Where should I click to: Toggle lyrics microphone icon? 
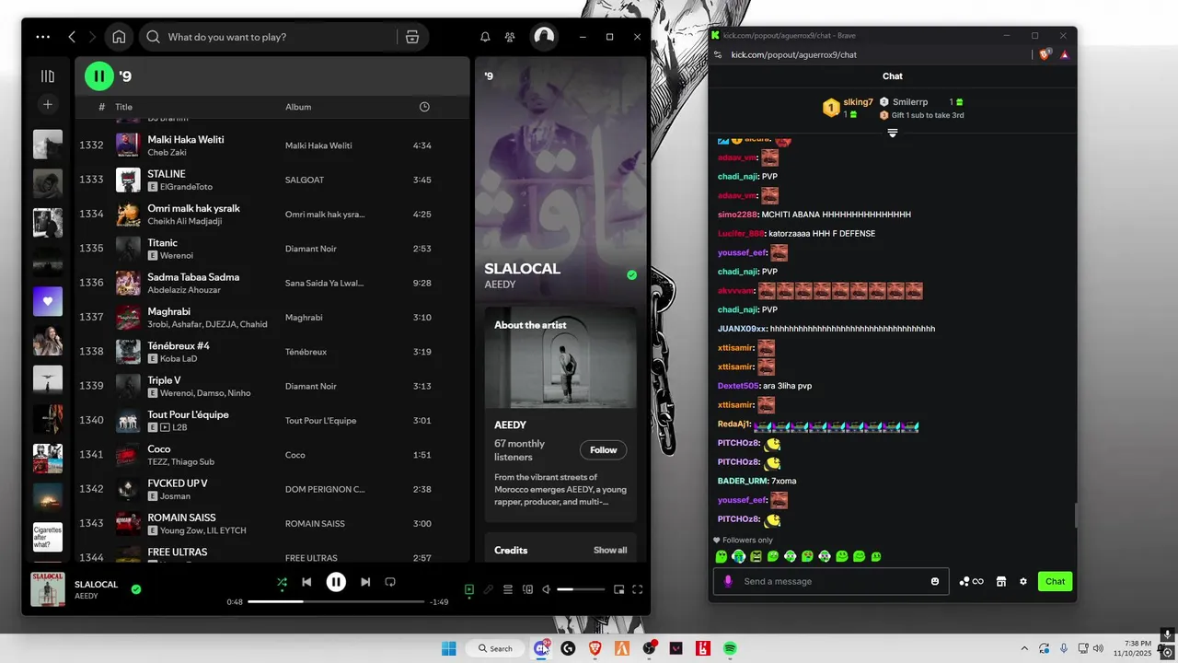click(489, 589)
